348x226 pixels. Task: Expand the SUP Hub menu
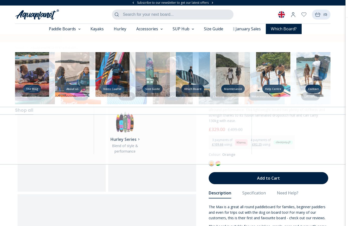click(183, 29)
